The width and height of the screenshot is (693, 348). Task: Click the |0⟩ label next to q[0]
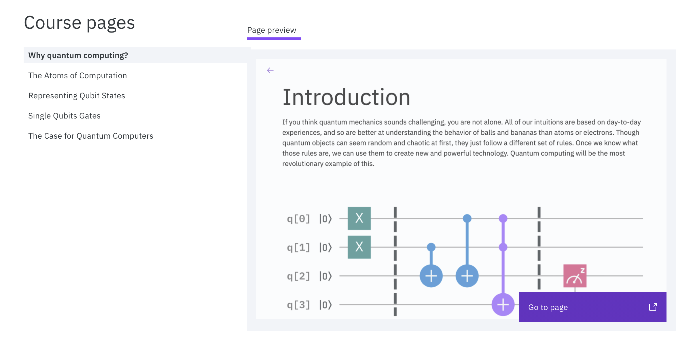point(325,219)
